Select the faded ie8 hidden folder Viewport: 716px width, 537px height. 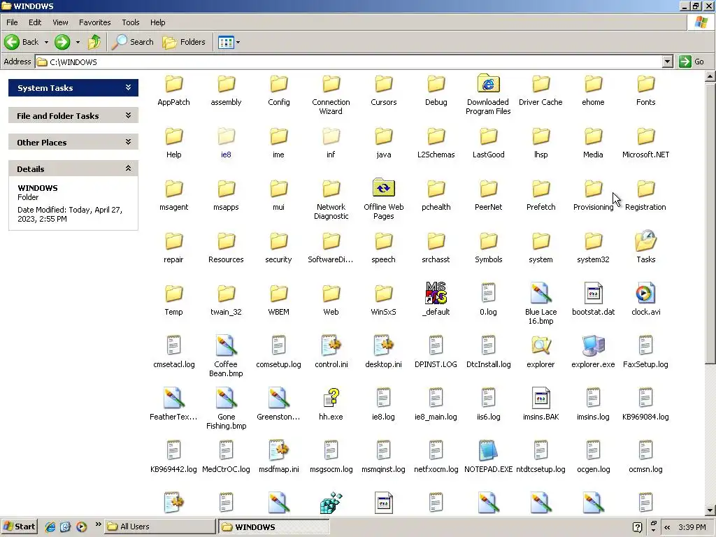tap(226, 136)
